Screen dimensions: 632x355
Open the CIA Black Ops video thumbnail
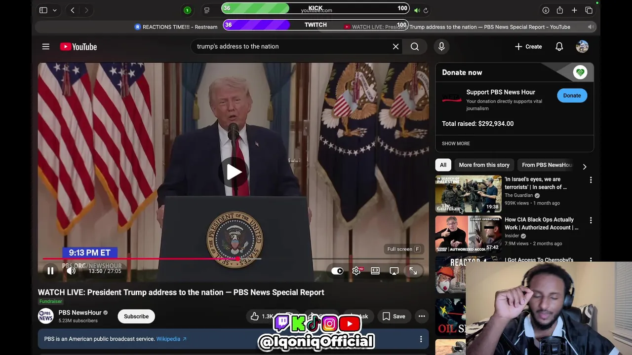468,234
